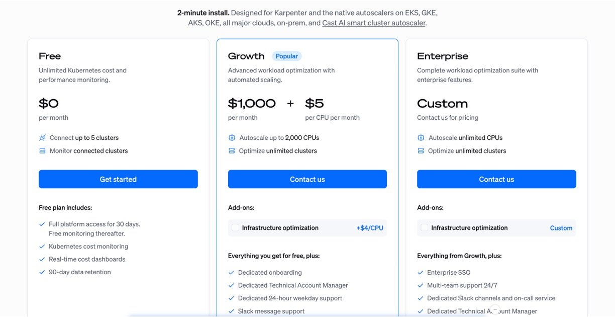
Task: Tick Infrastructure optimization checkbox in Enterprise plan
Action: click(x=425, y=228)
